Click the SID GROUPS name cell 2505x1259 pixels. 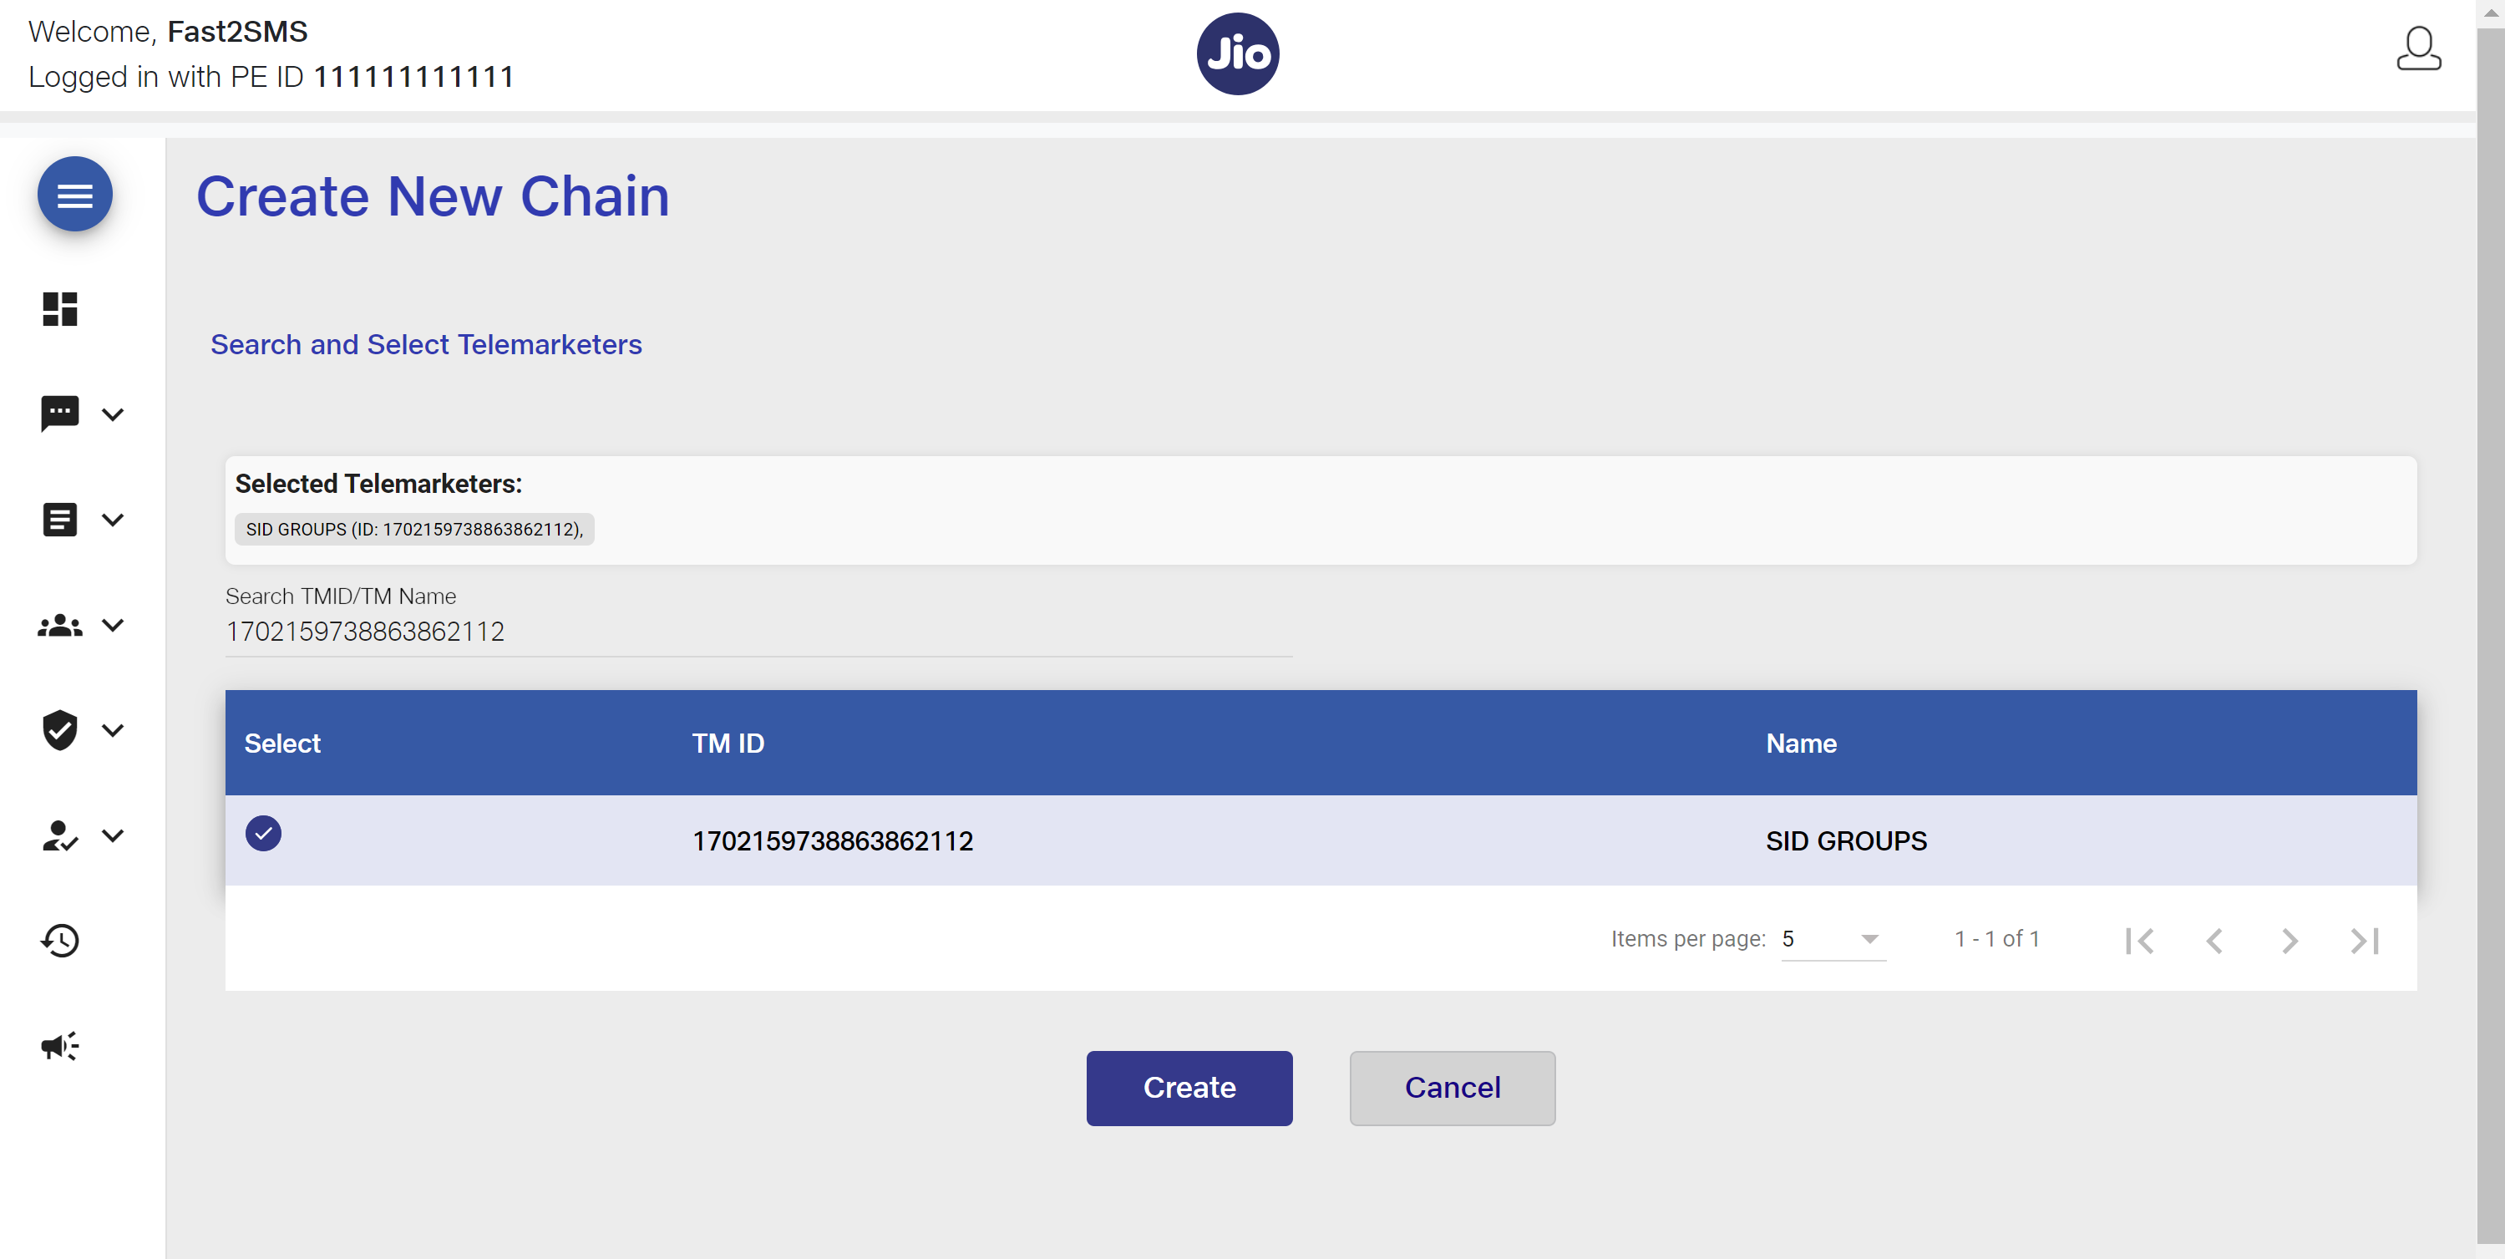1846,840
